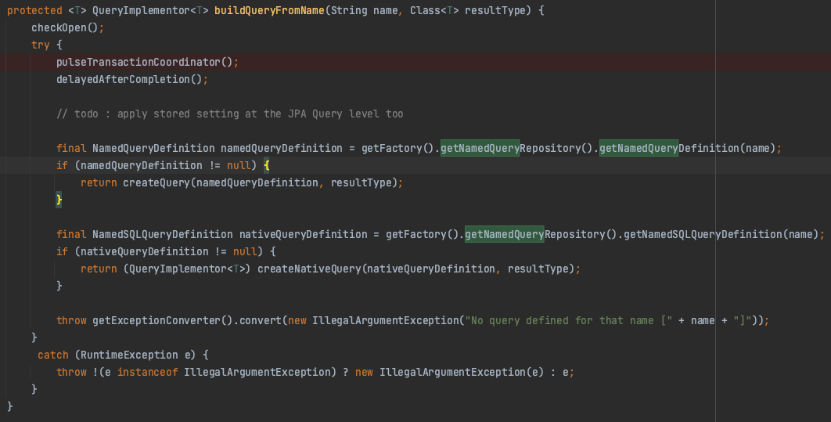Click the highlighted getNamedQueryDefinition(name) call
This screenshot has height=422, width=831.
687,149
